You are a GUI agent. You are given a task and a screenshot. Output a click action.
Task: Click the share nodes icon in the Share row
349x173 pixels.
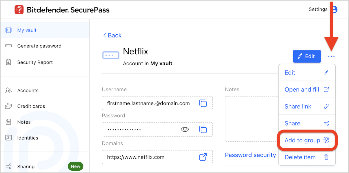pos(326,123)
